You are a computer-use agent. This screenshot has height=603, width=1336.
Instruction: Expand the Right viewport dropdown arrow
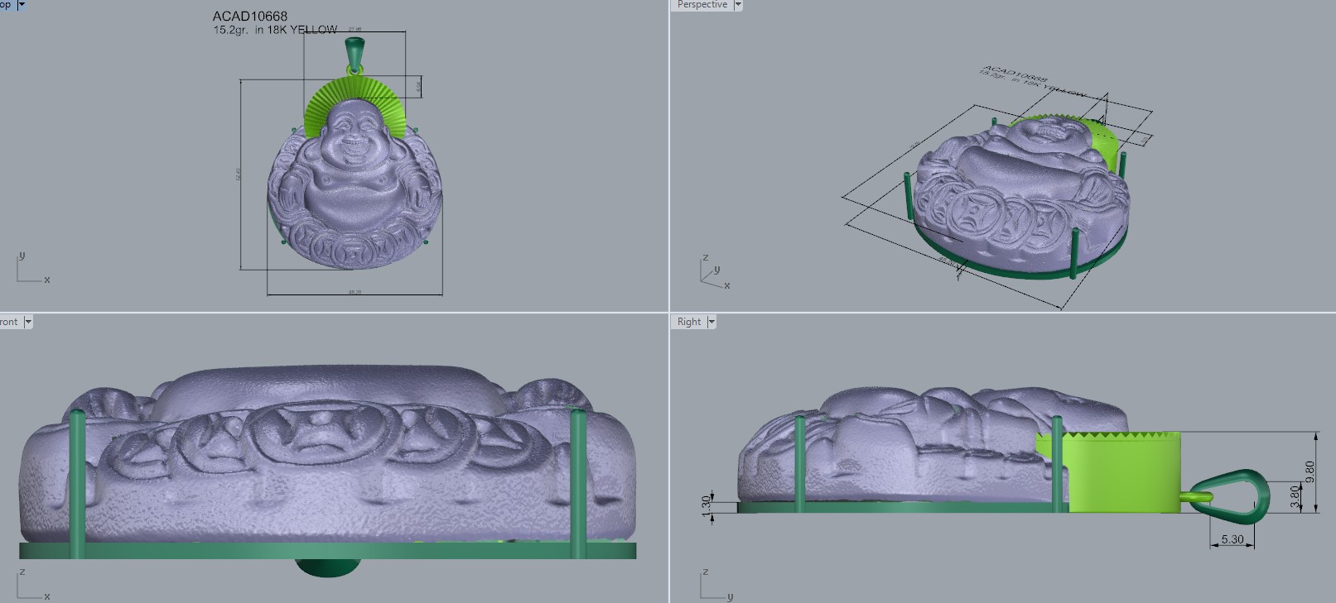[711, 322]
